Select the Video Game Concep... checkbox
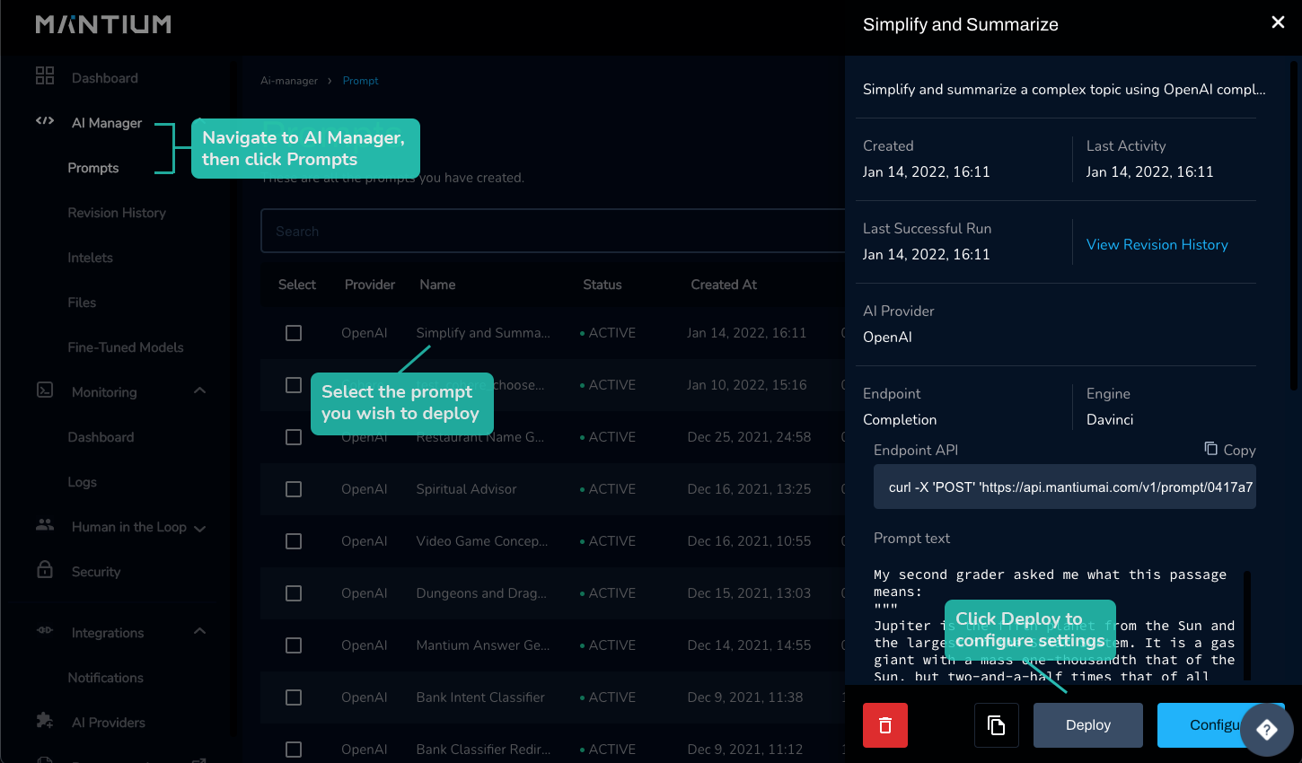Viewport: 1302px width, 763px height. [x=294, y=541]
